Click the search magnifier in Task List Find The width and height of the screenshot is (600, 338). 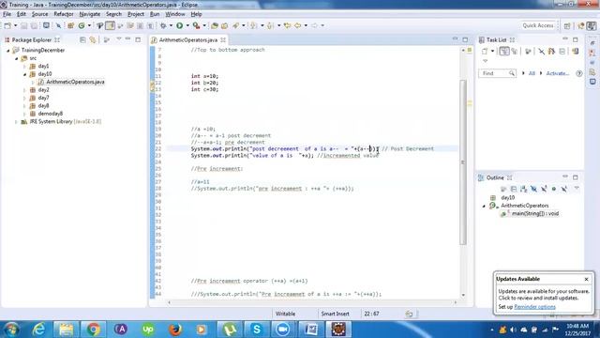click(x=512, y=73)
